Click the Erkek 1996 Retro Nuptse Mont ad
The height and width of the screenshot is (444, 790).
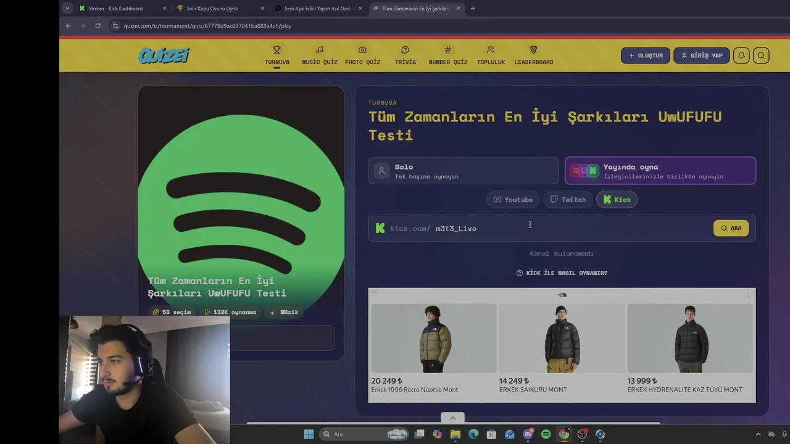tap(433, 348)
